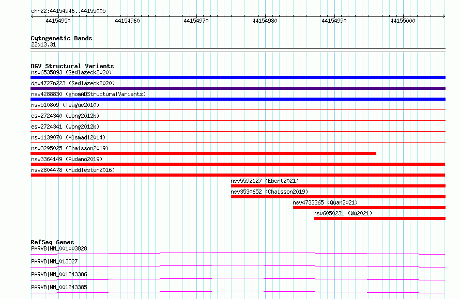Click ruler tick label 44154980

tap(265, 21)
